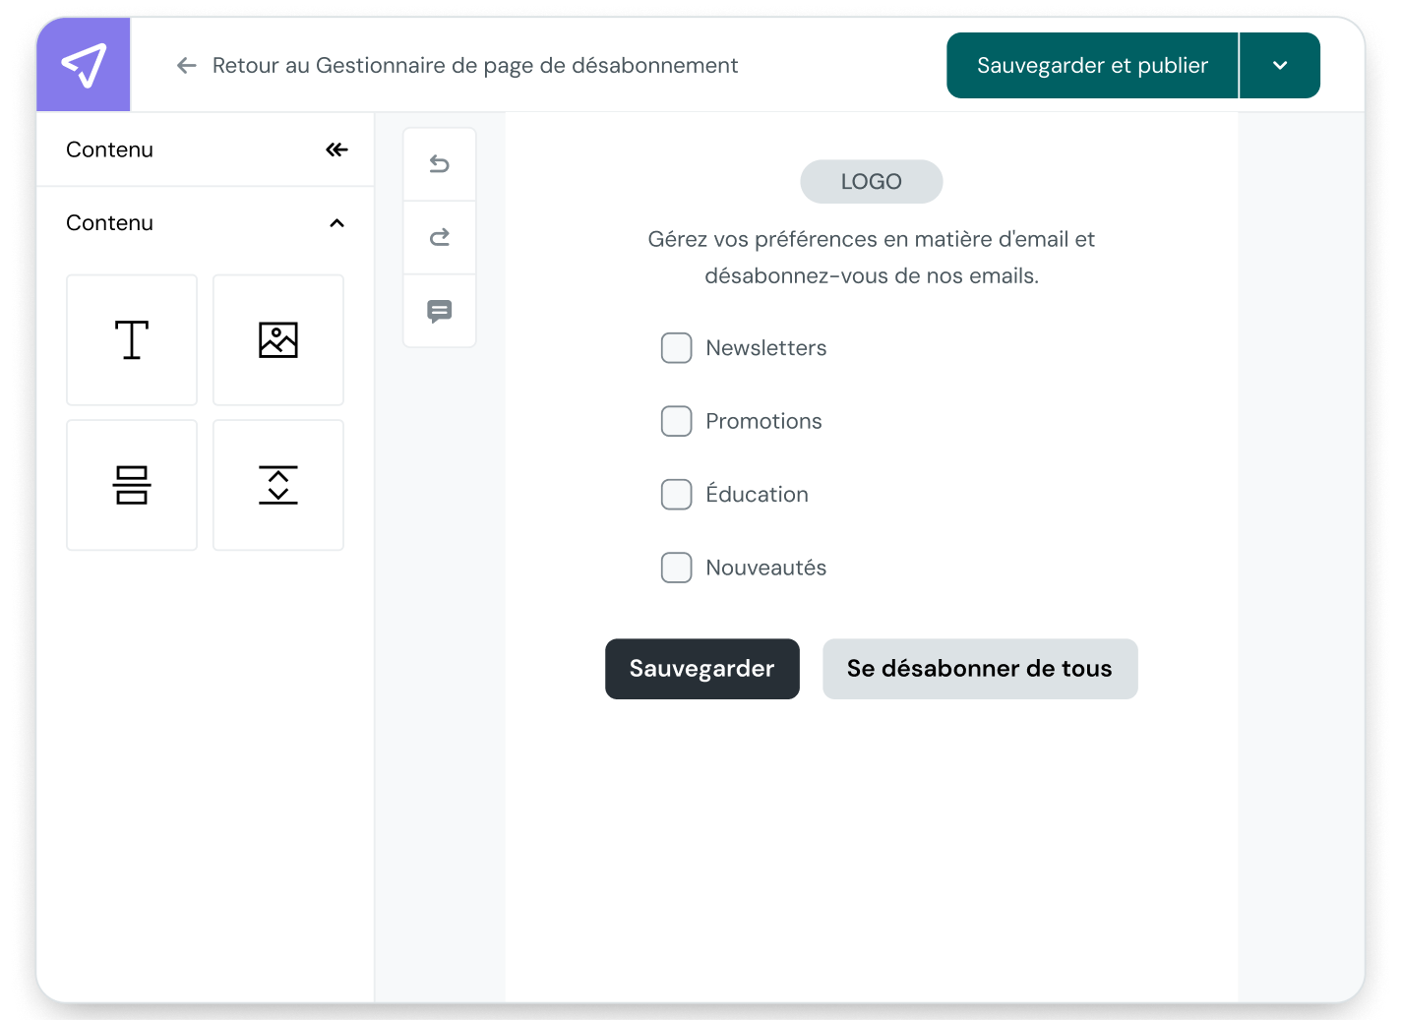The image size is (1401, 1020).
Task: Click the Redo icon
Action: 439,237
